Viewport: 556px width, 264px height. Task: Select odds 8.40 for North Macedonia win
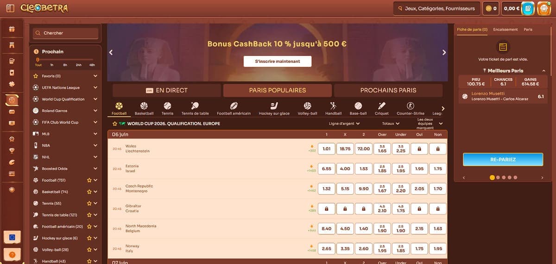327,228
